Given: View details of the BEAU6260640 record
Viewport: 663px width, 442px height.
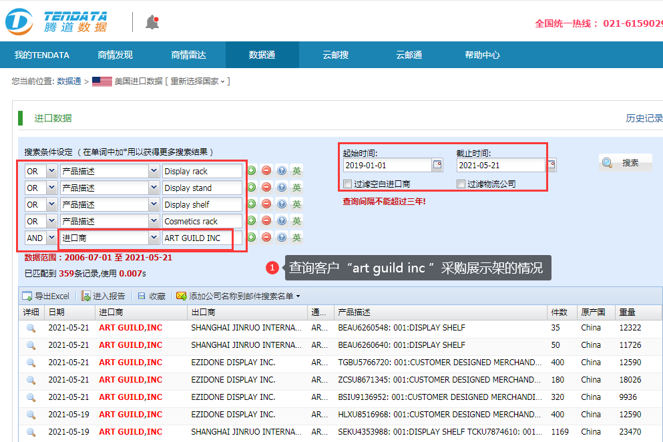Looking at the screenshot, I should pos(31,346).
